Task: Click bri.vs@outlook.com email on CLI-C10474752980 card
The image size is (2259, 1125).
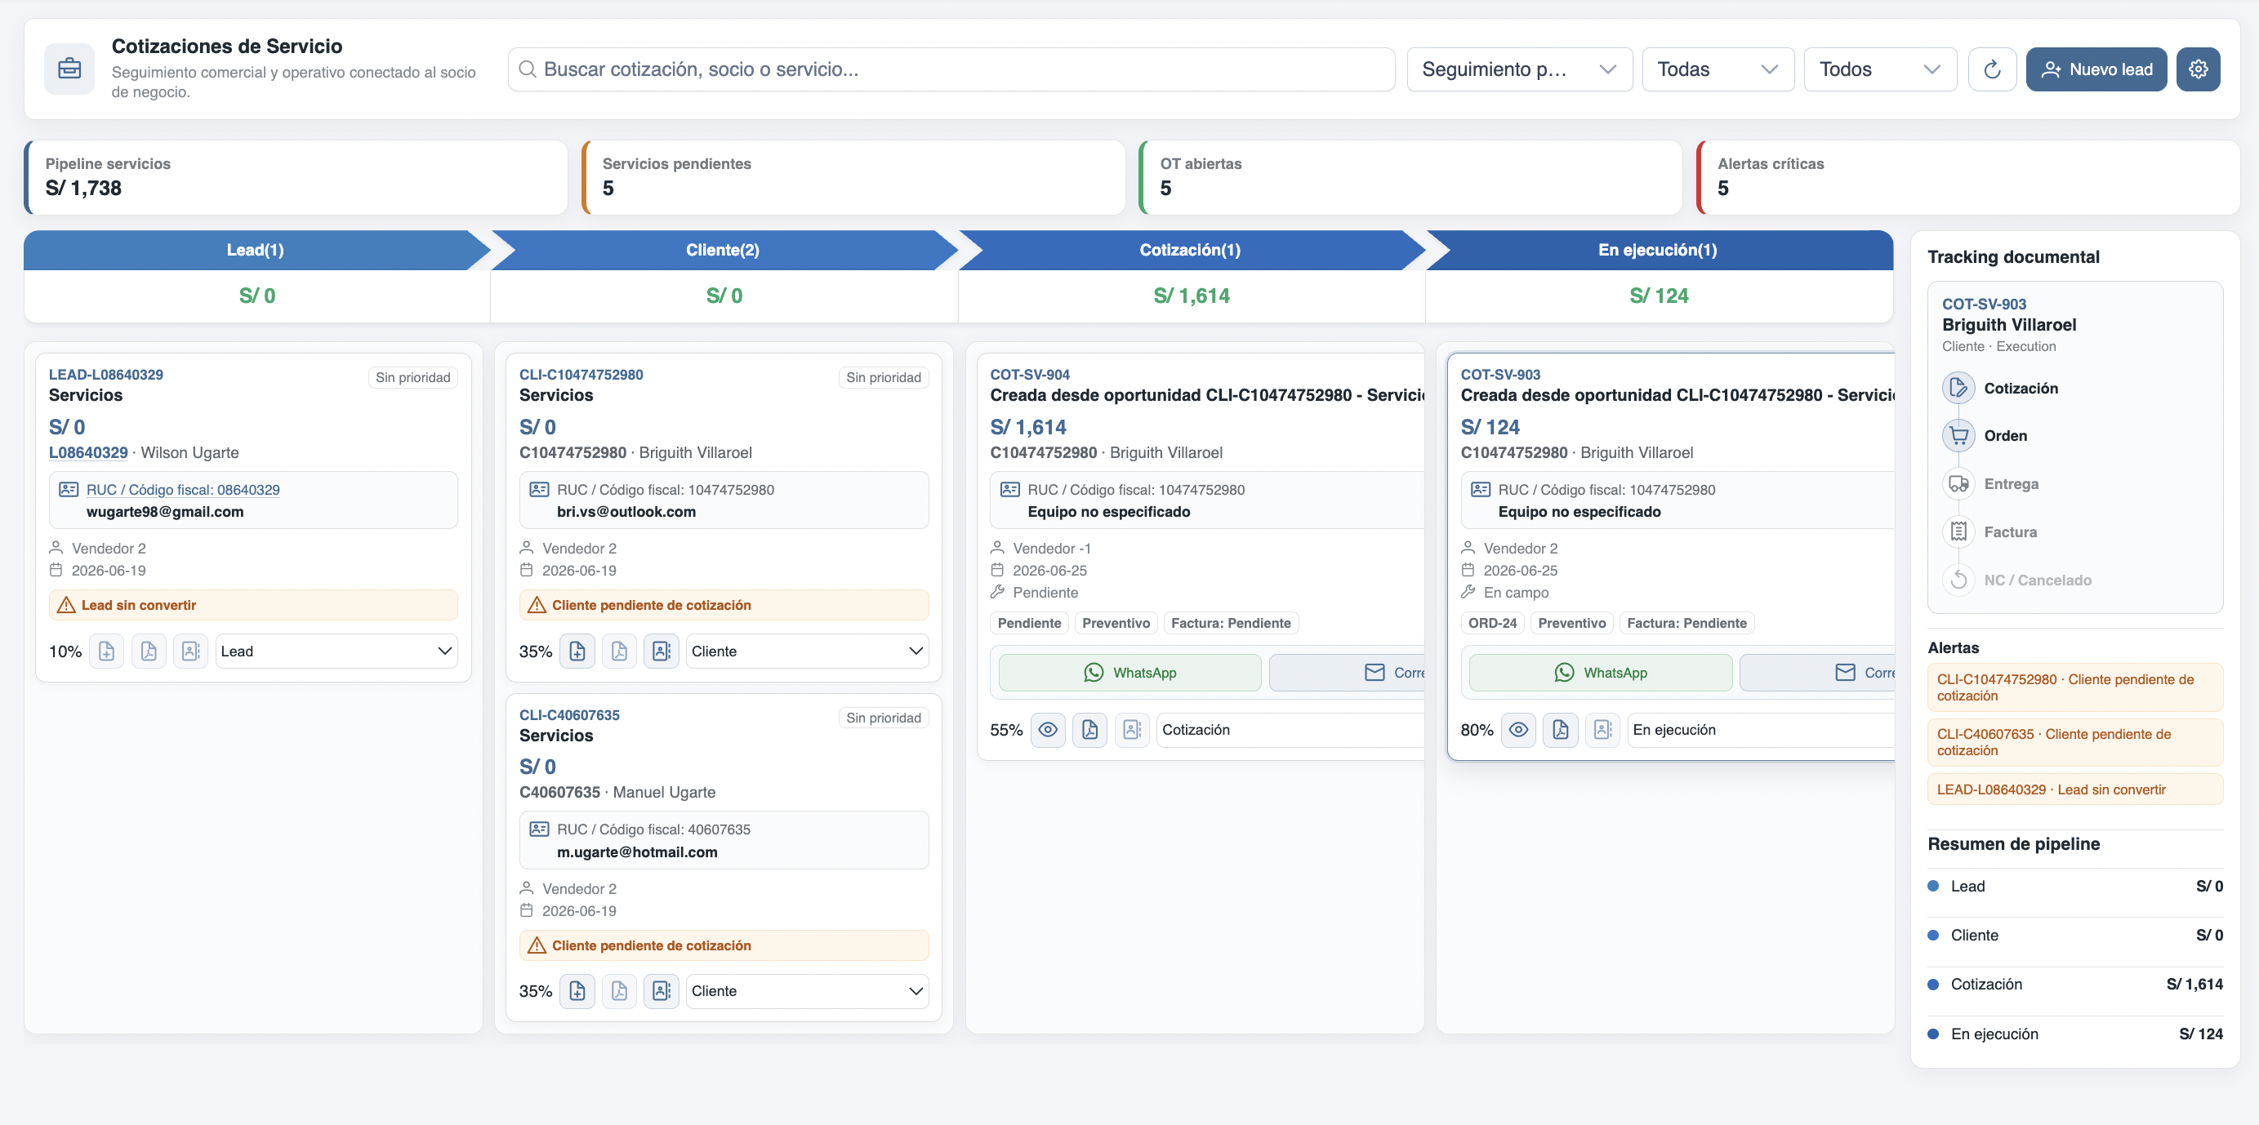Action: 626,511
